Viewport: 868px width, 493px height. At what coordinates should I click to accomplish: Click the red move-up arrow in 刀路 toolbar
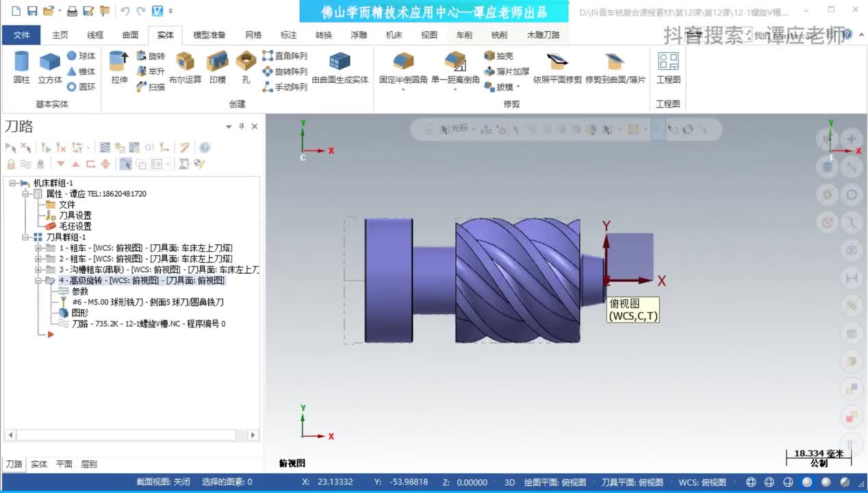point(75,164)
